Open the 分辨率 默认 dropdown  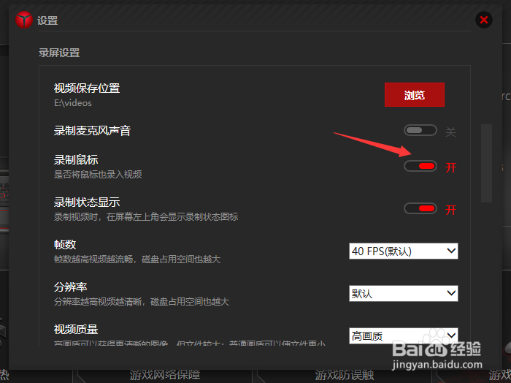404,294
